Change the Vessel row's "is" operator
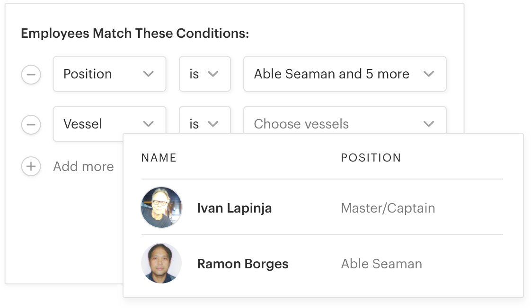 point(204,124)
